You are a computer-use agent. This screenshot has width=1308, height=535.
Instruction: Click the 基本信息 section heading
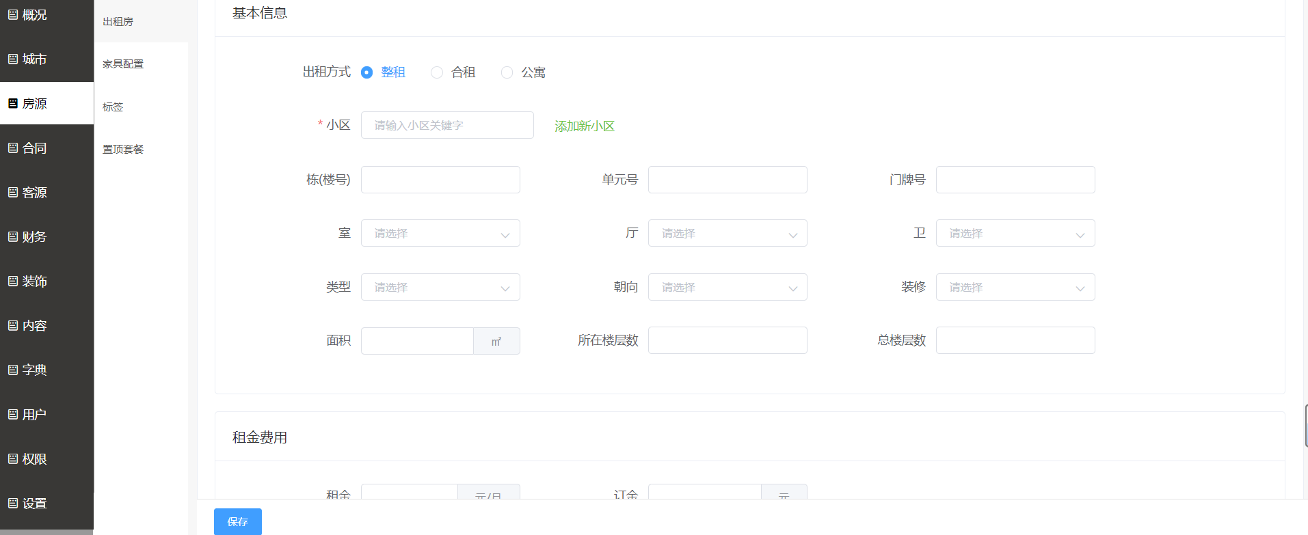click(x=260, y=13)
